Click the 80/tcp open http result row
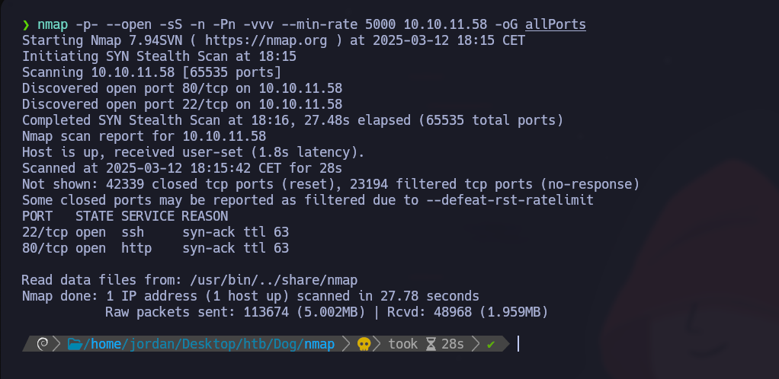This screenshot has width=779, height=379. [x=155, y=248]
